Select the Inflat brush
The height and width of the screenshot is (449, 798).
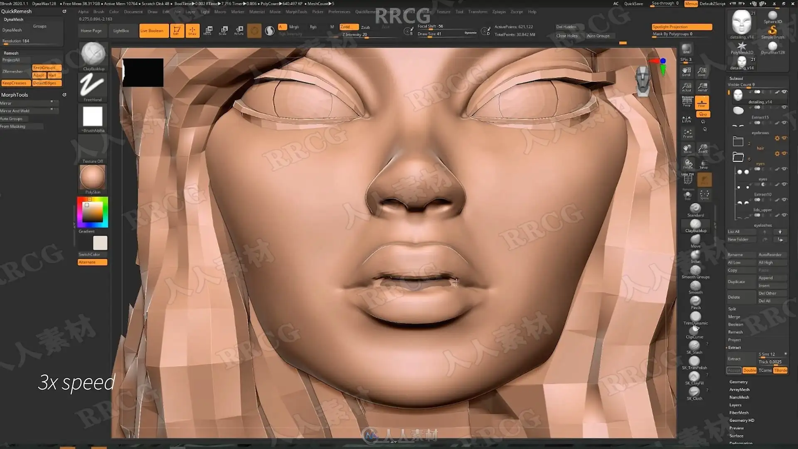(x=695, y=256)
